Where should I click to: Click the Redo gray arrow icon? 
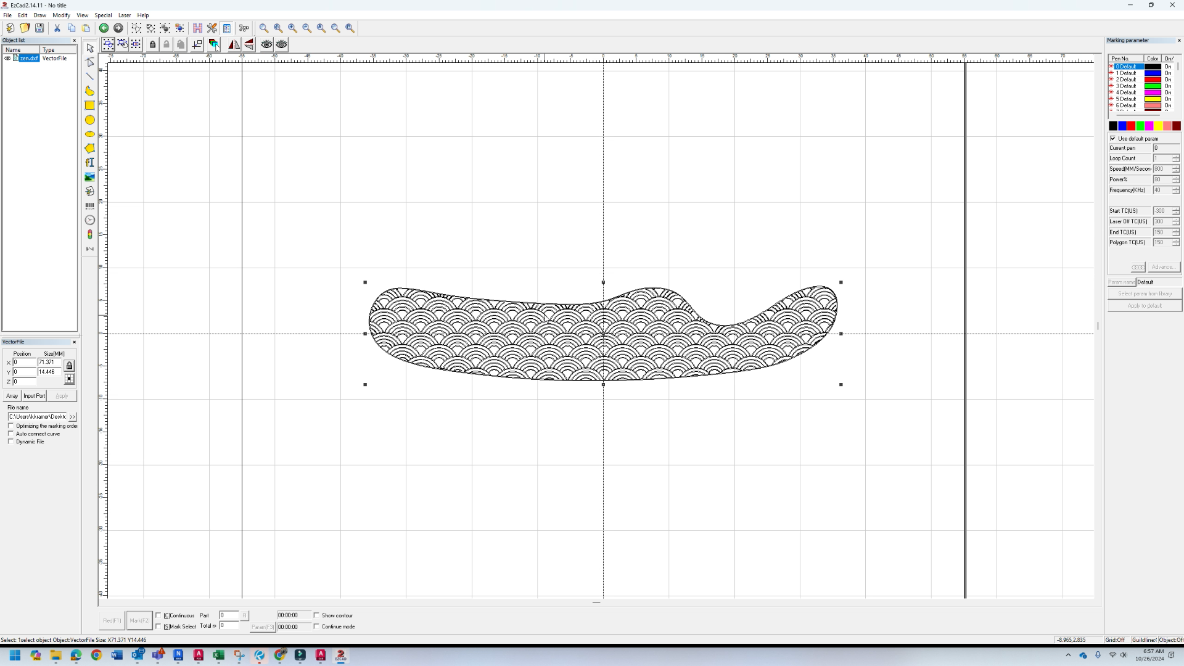tap(118, 28)
